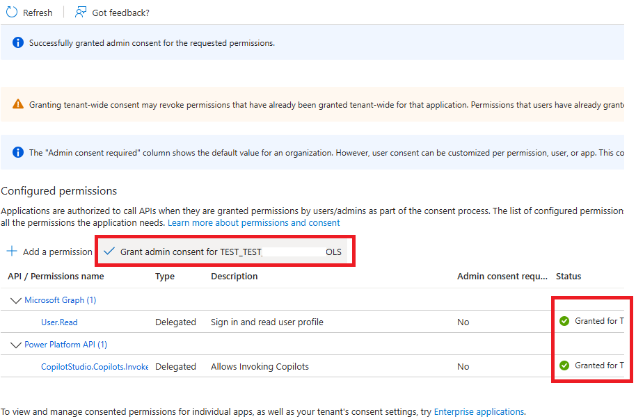
Task: Collapse the Power Platform API (1) chevron
Action: pyautogui.click(x=15, y=345)
